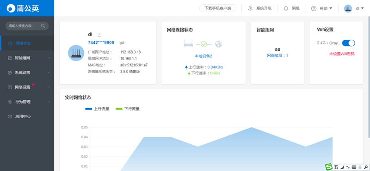The width and height of the screenshot is (370, 171).
Task: Toggle the 上行流量 legend series
Action: (97, 109)
